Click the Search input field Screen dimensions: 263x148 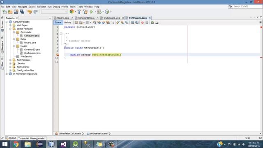pos(247,7)
